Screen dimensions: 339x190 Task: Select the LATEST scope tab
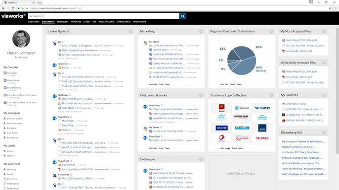87,22
